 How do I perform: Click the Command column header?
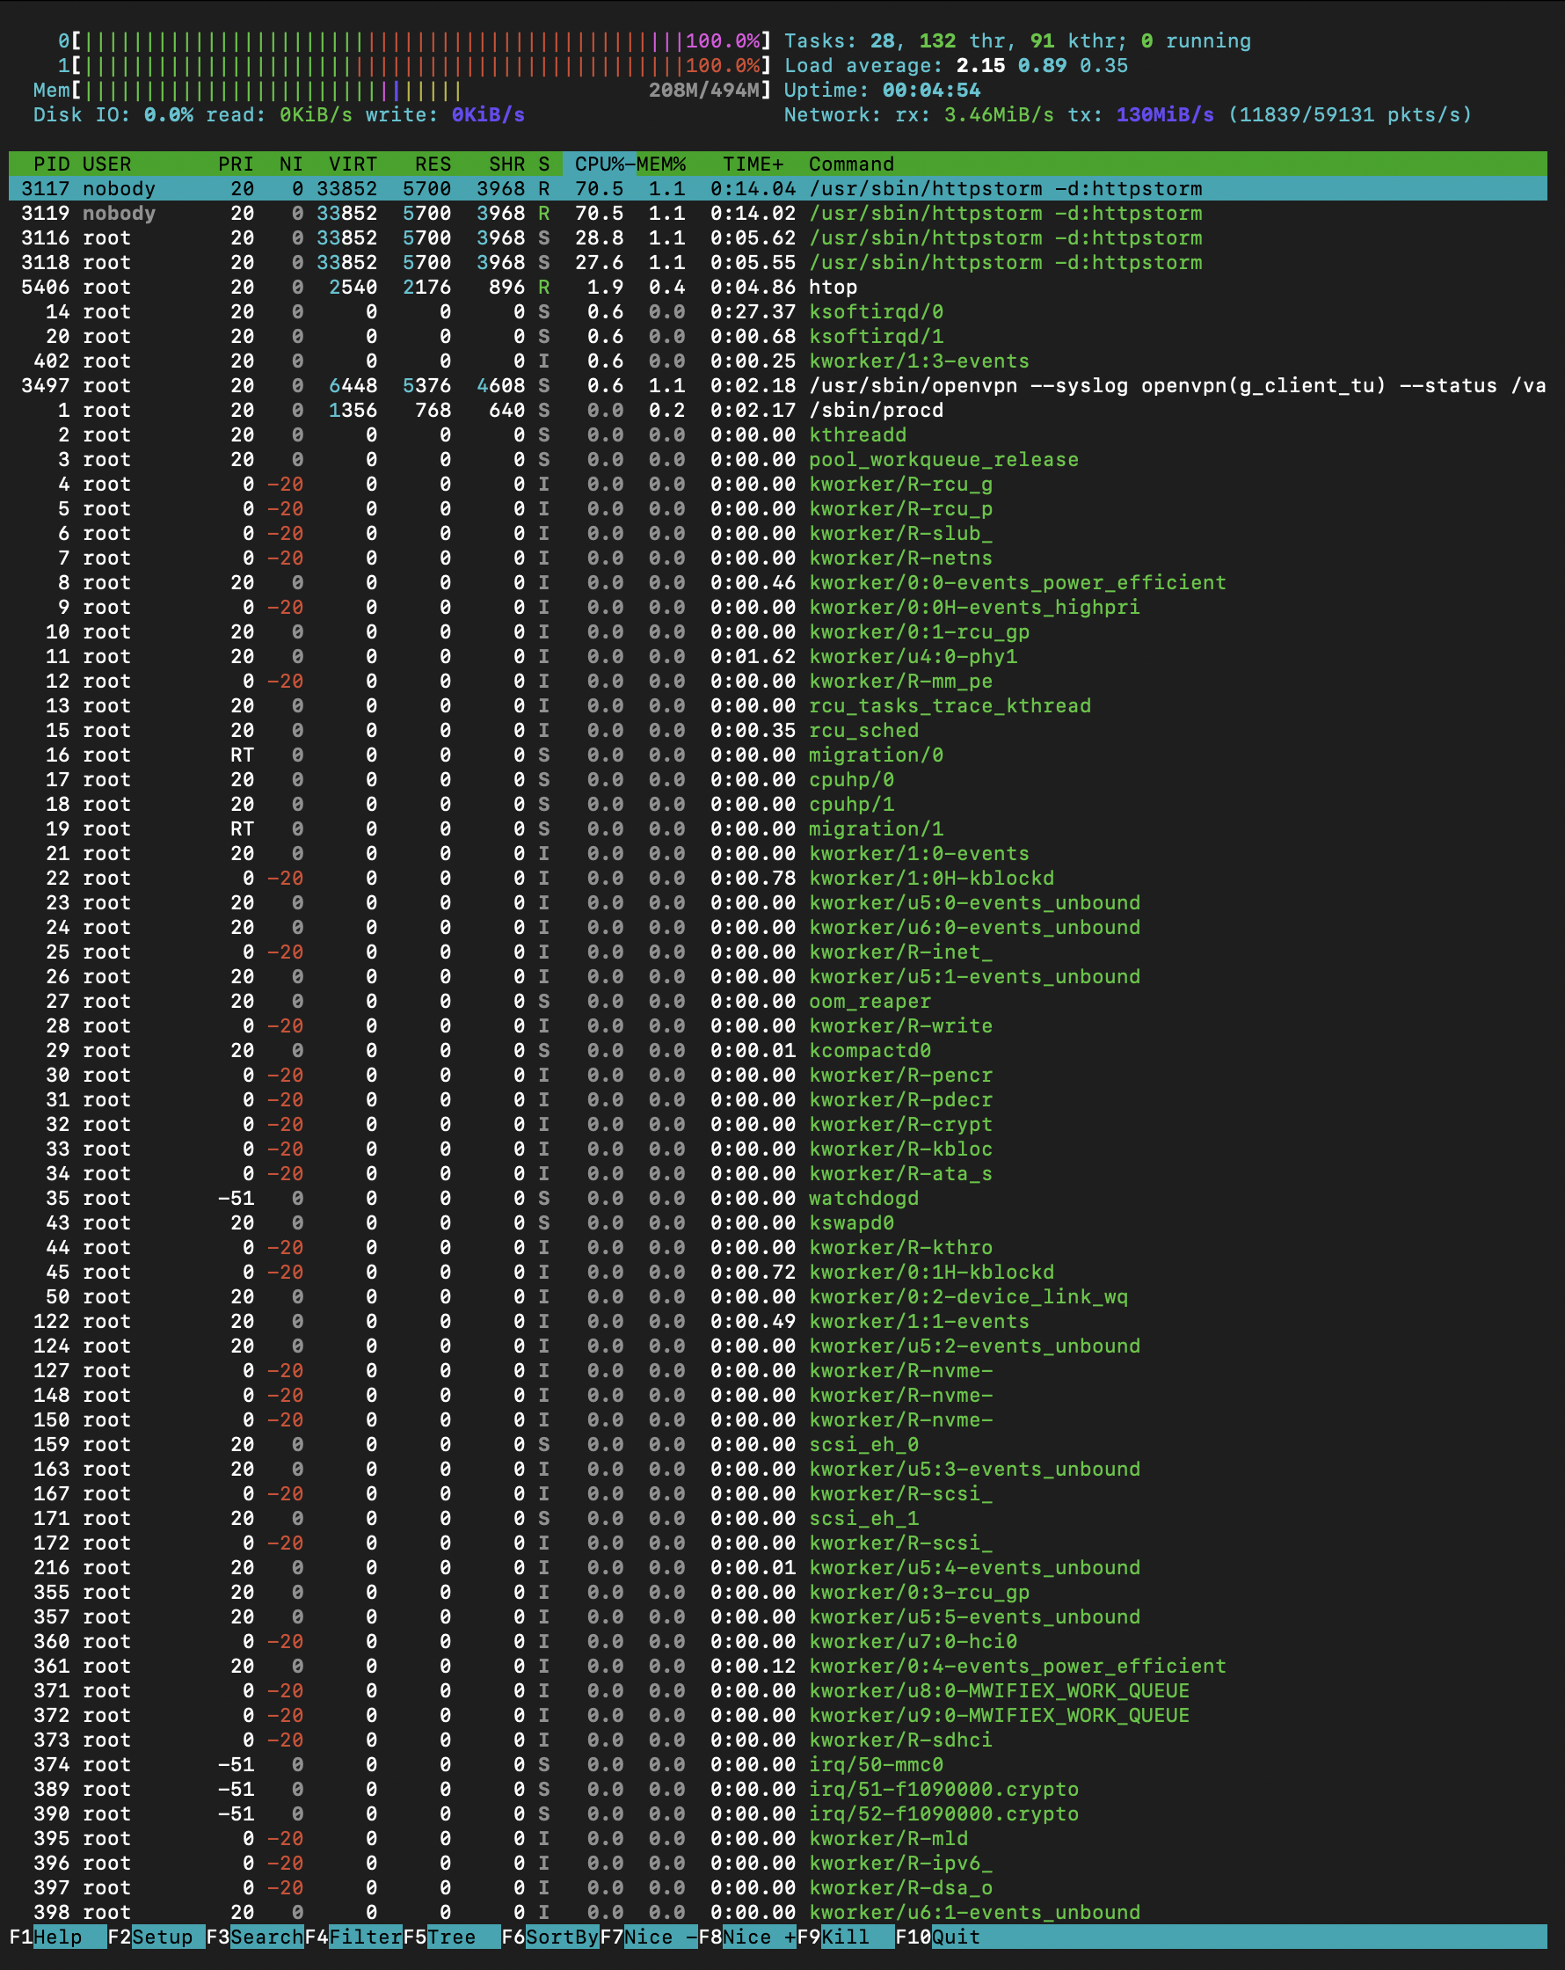pos(850,164)
